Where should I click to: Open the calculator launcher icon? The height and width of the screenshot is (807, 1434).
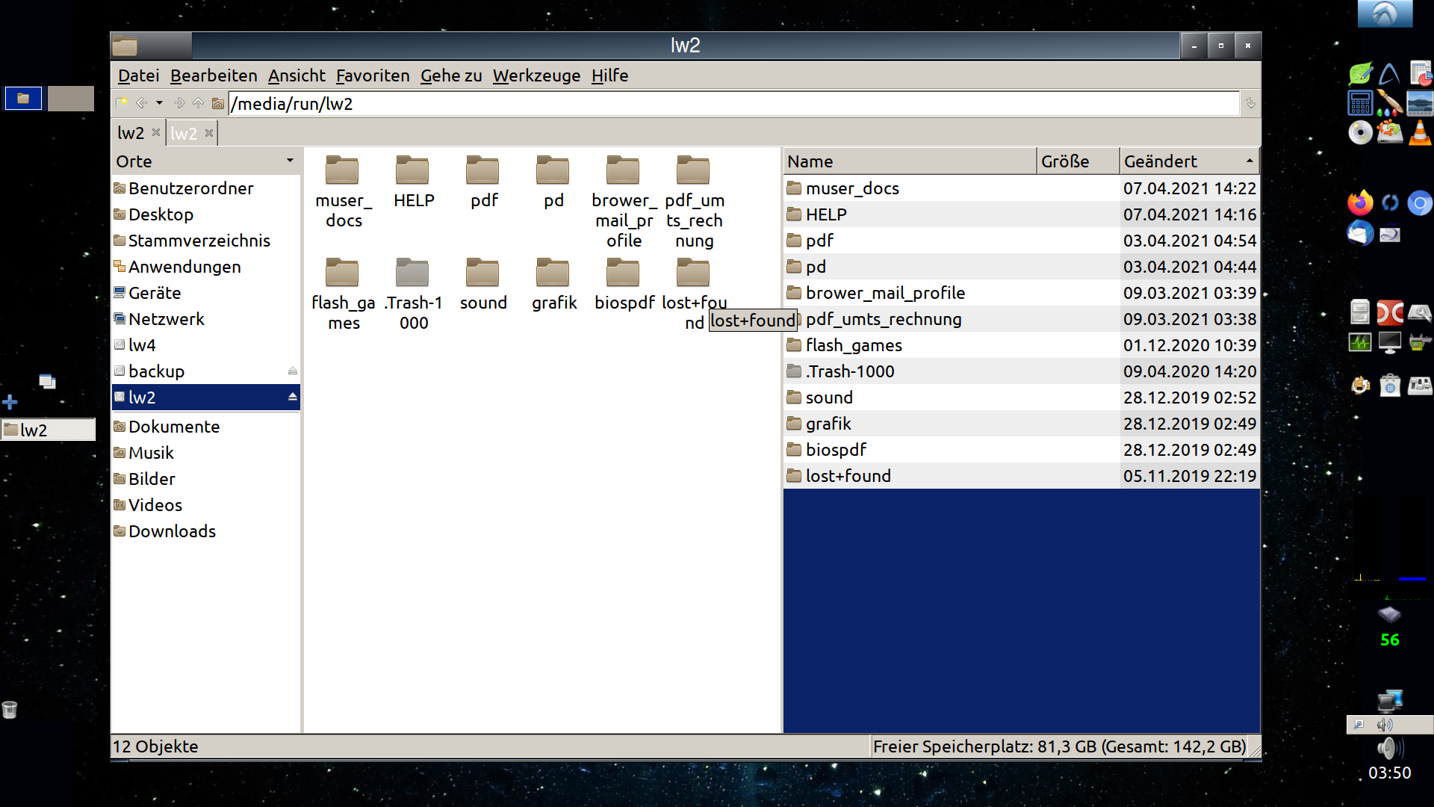(x=1360, y=103)
